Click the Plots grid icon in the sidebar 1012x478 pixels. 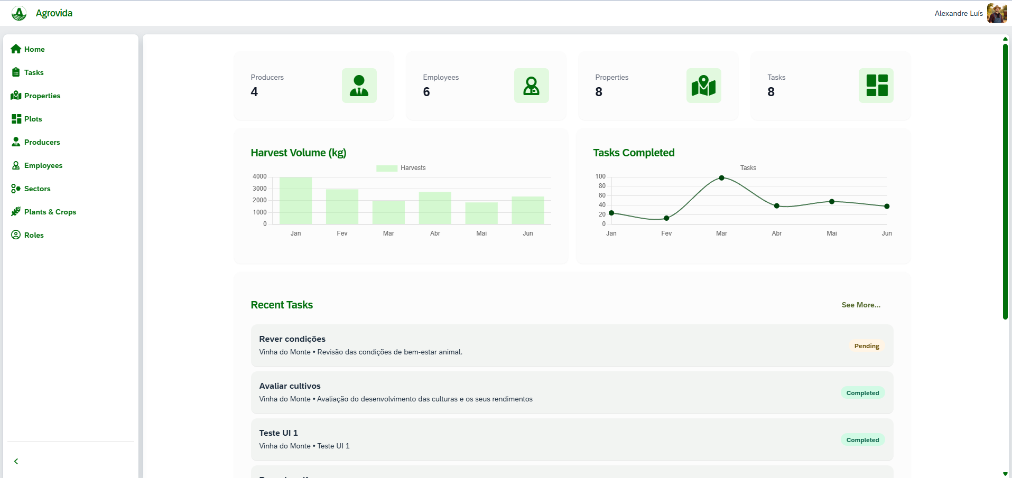pos(16,119)
